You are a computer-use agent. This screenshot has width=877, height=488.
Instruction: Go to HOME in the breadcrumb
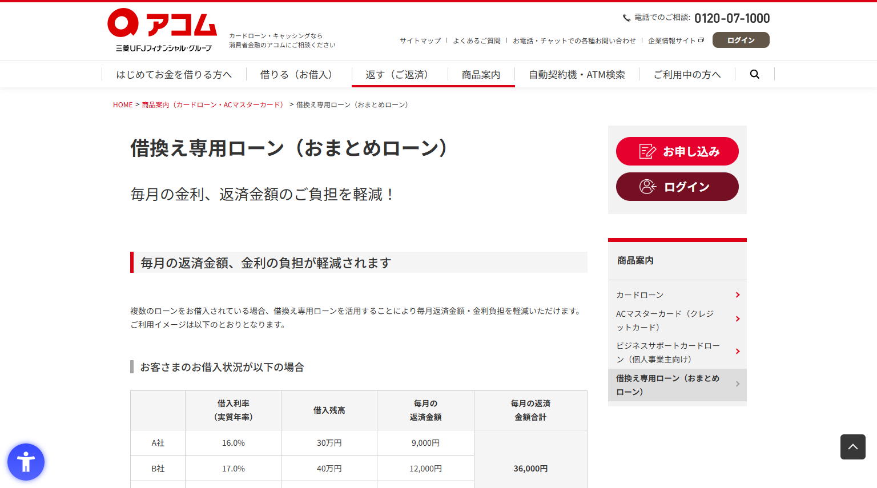pos(123,105)
